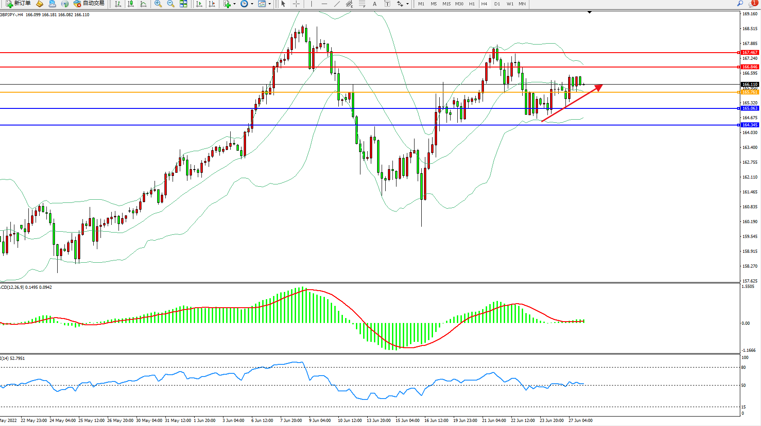Expand the chart templates dropdown arrow

(x=269, y=4)
